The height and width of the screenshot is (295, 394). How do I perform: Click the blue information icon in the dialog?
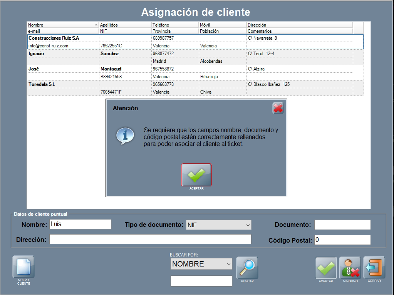[125, 135]
